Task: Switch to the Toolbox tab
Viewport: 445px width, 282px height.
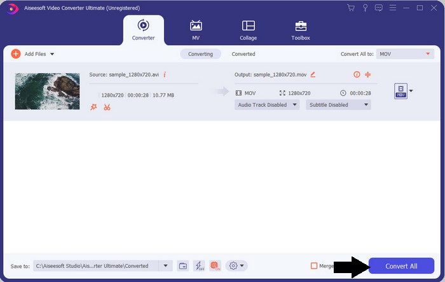Action: point(301,30)
